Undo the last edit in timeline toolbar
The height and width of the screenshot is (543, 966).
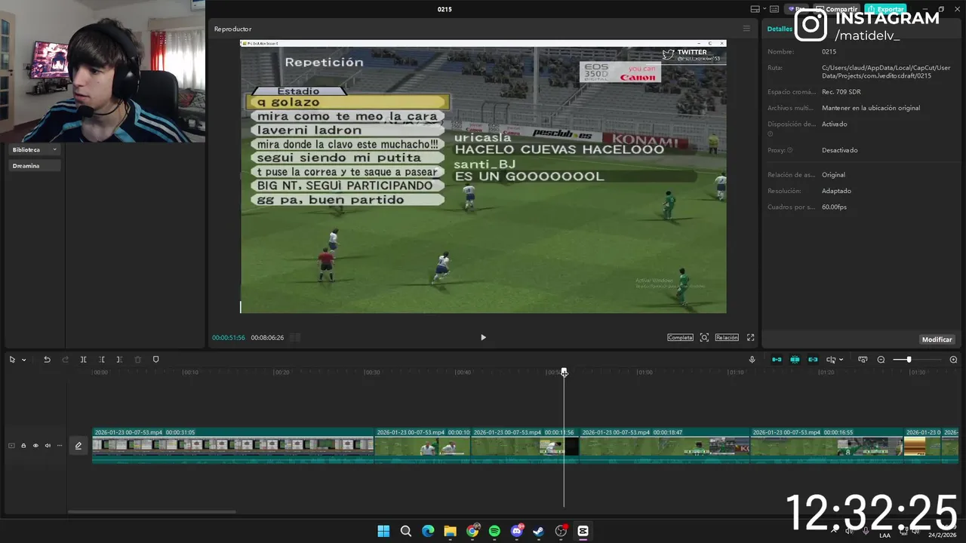47,360
